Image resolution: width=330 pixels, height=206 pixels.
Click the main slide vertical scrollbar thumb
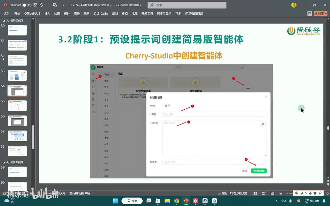[328, 128]
